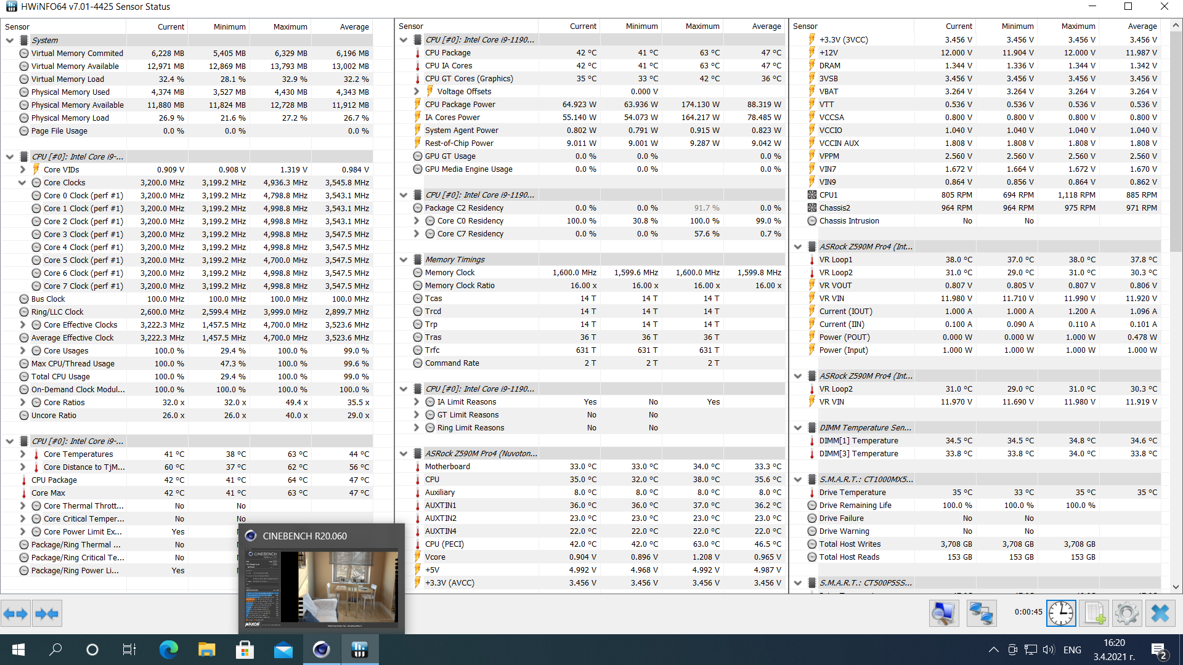Open the Mail app from taskbar
The width and height of the screenshot is (1183, 665).
[283, 650]
